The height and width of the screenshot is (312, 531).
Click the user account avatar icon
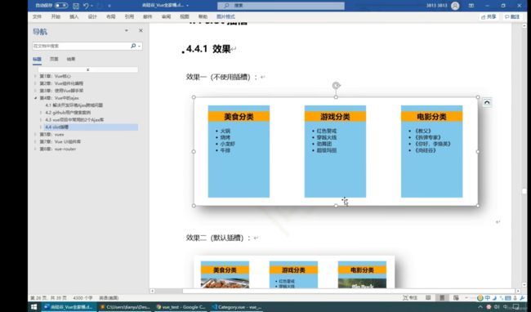(455, 6)
